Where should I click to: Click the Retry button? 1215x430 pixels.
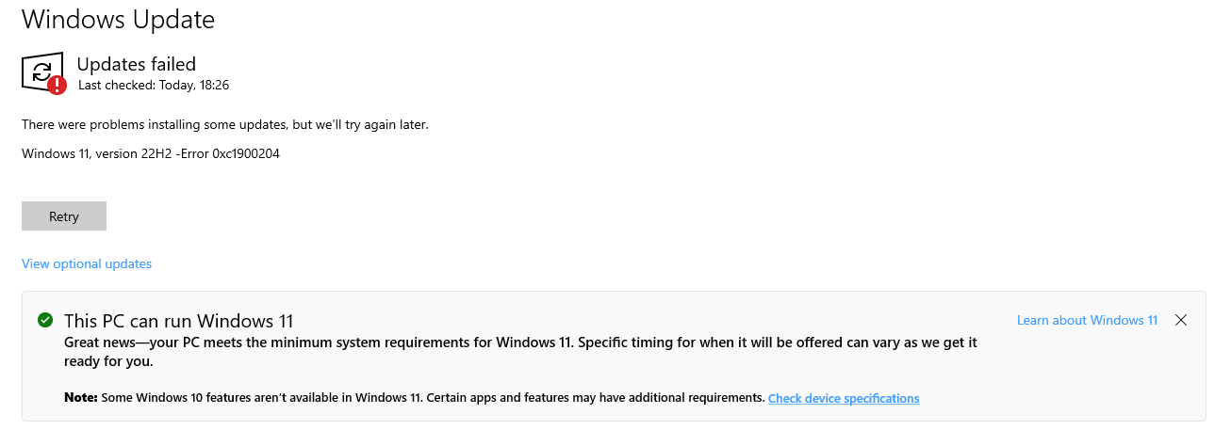[64, 216]
